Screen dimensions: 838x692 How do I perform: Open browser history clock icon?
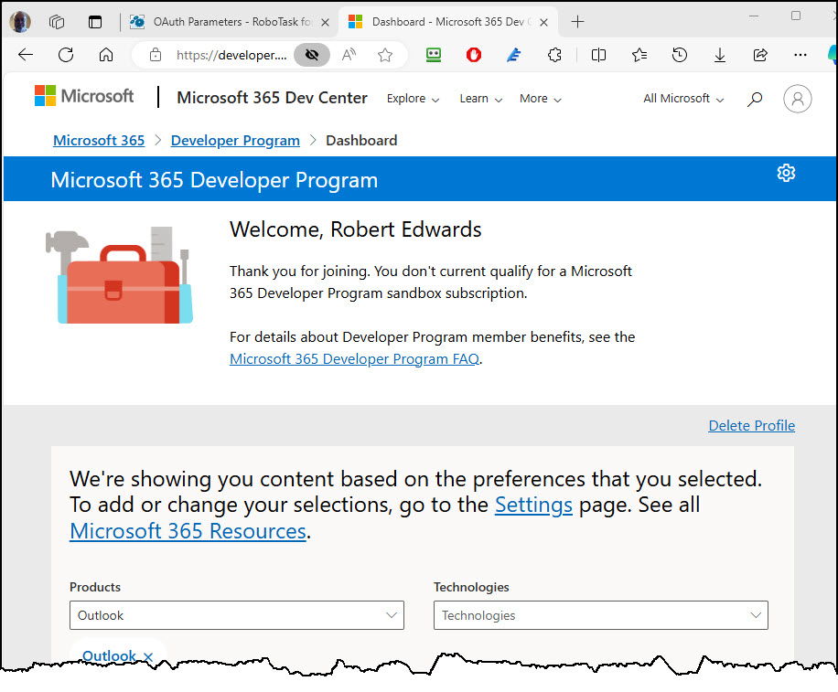(x=680, y=55)
